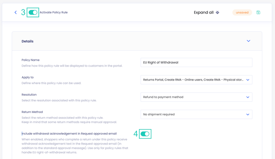Toggle the Activate Policy Rule switch

(x=33, y=12)
